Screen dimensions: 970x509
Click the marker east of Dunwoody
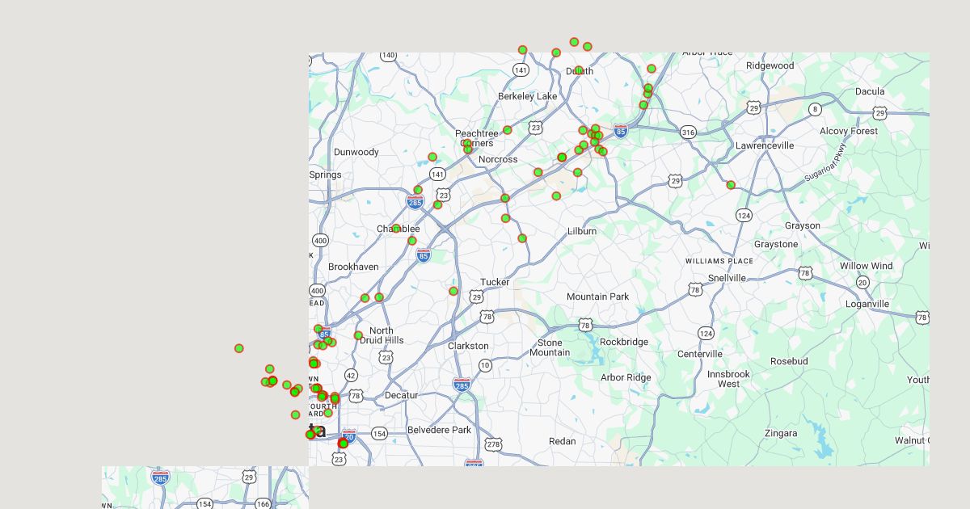[x=432, y=157]
